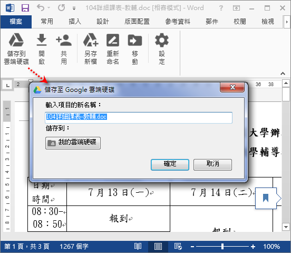Open a file from Drive via 開啟 icon
Screen dimensions: 291x253
[42, 40]
